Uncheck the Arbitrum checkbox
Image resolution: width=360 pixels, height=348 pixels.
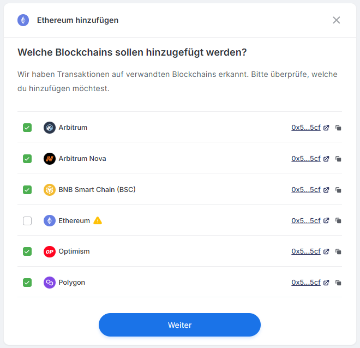coord(27,128)
